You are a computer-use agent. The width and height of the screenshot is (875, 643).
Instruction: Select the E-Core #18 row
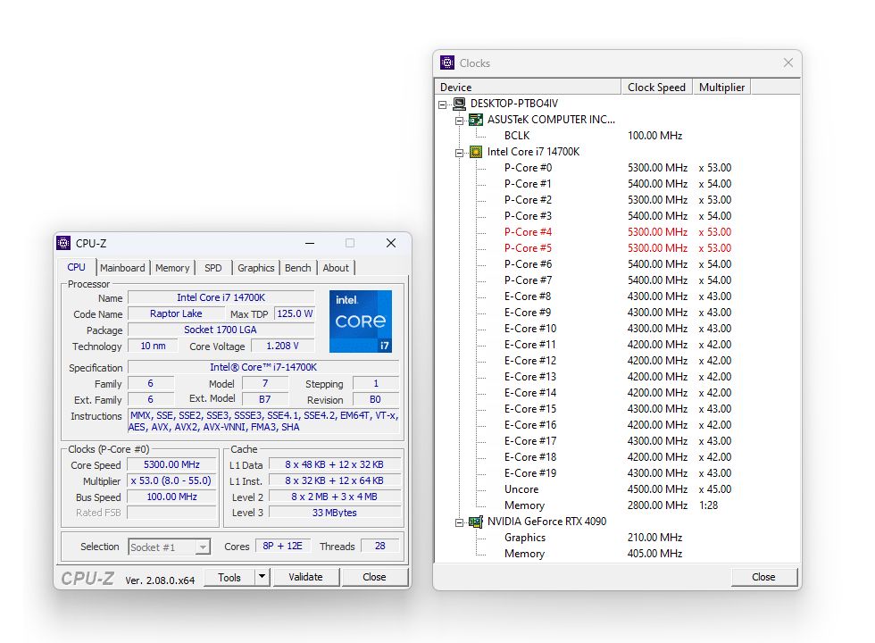pos(617,457)
